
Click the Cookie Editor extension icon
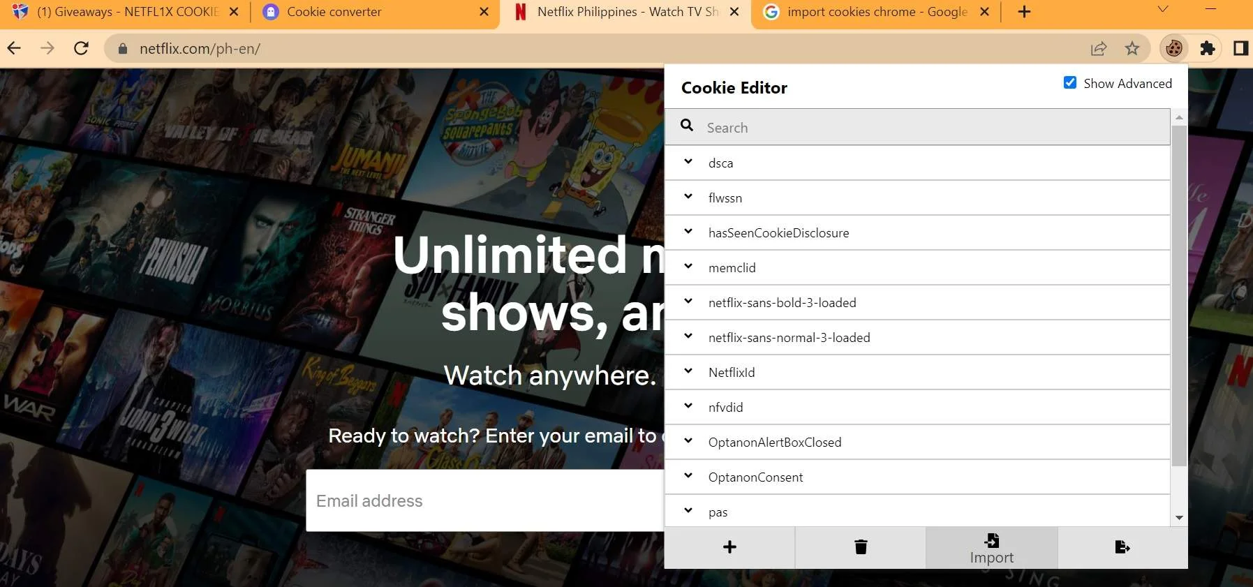click(x=1174, y=48)
